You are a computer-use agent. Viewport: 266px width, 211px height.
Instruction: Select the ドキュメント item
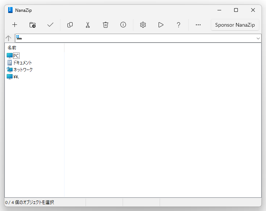23,63
